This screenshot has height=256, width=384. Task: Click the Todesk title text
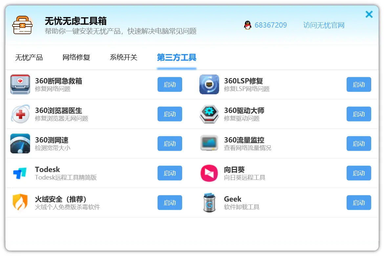tap(47, 169)
